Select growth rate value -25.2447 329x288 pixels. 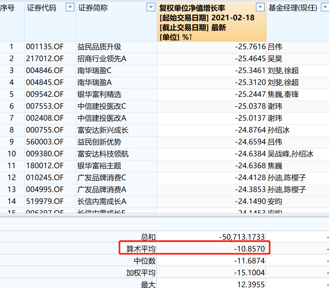tap(250, 94)
